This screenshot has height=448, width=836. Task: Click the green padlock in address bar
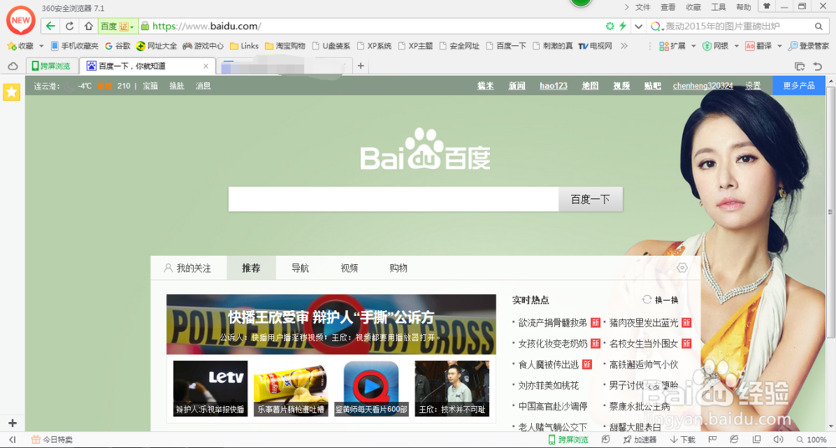[x=145, y=26]
